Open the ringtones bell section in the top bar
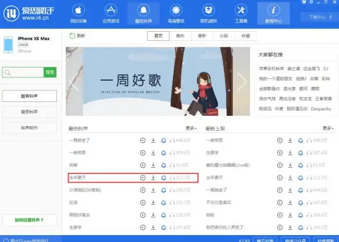 coord(144,14)
